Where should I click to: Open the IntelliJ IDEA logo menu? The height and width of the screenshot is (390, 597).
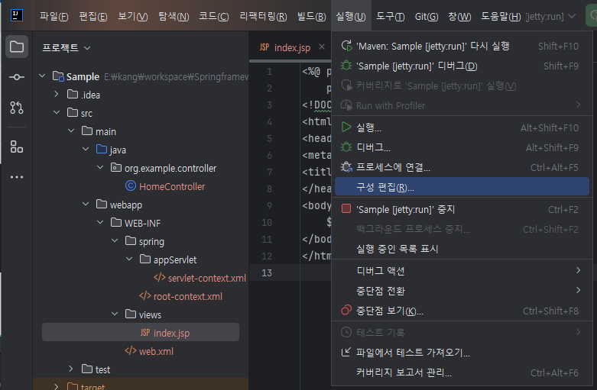pos(16,15)
